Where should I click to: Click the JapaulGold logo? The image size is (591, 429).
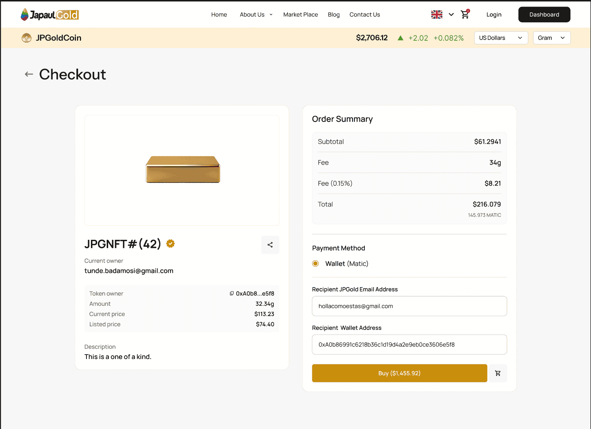pyautogui.click(x=50, y=15)
